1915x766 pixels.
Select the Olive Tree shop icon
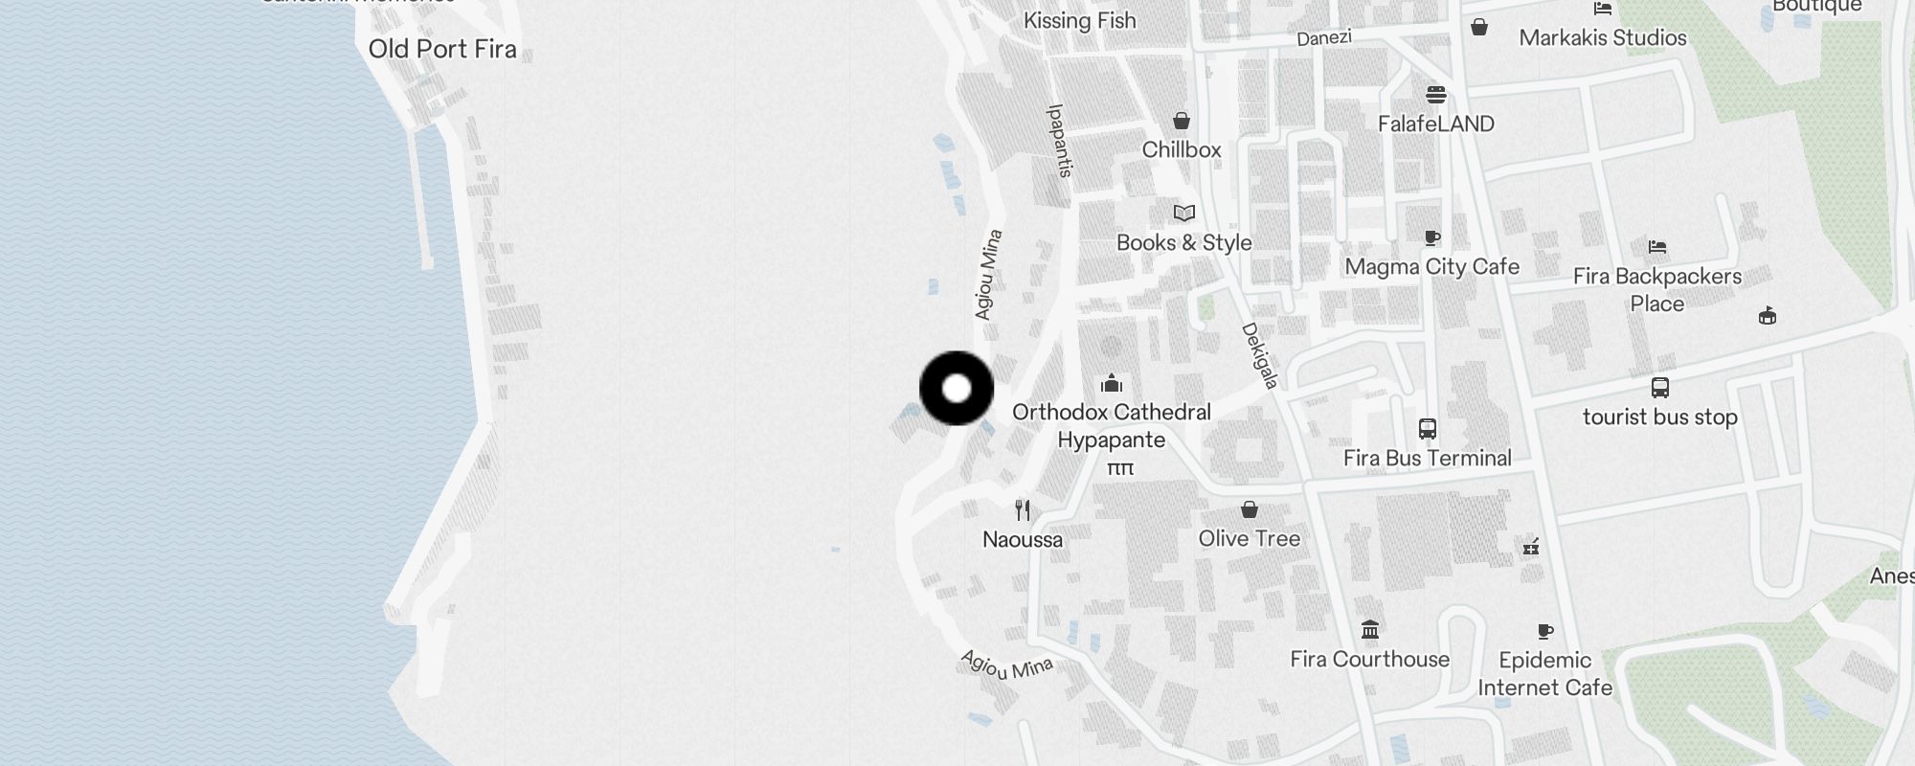1250,508
